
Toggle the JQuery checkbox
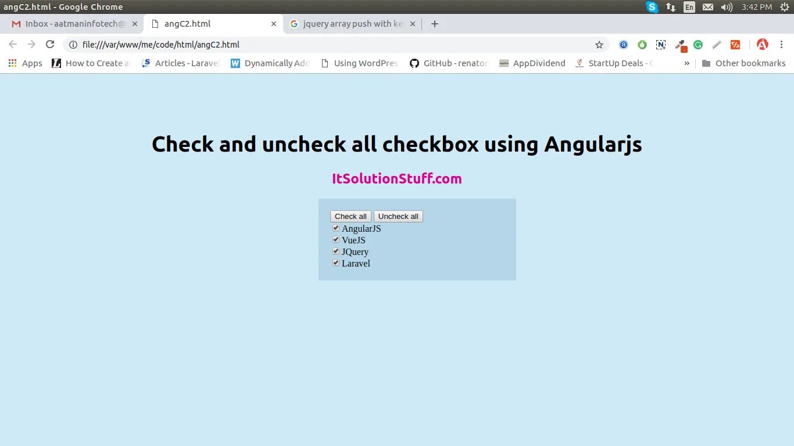pos(336,251)
